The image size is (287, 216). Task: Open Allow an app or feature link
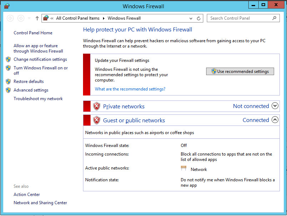[x=38, y=49]
